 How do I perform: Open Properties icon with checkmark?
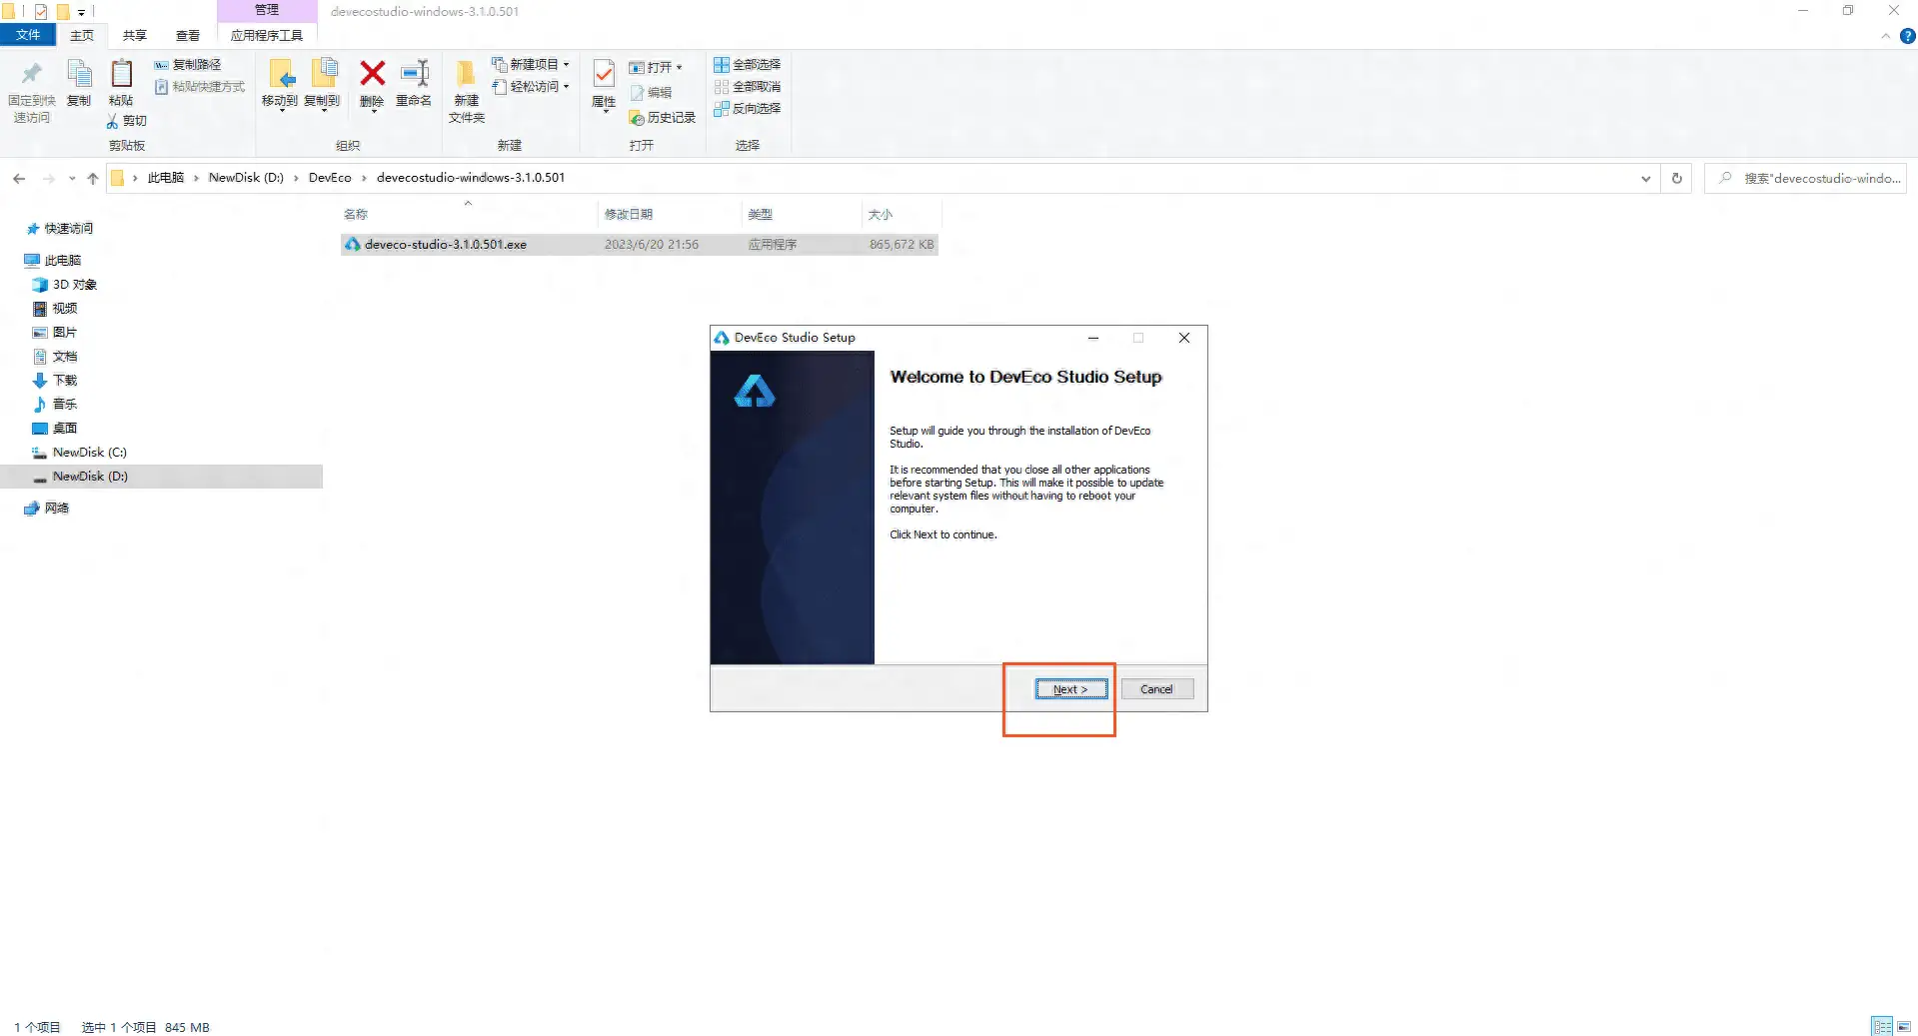(604, 75)
